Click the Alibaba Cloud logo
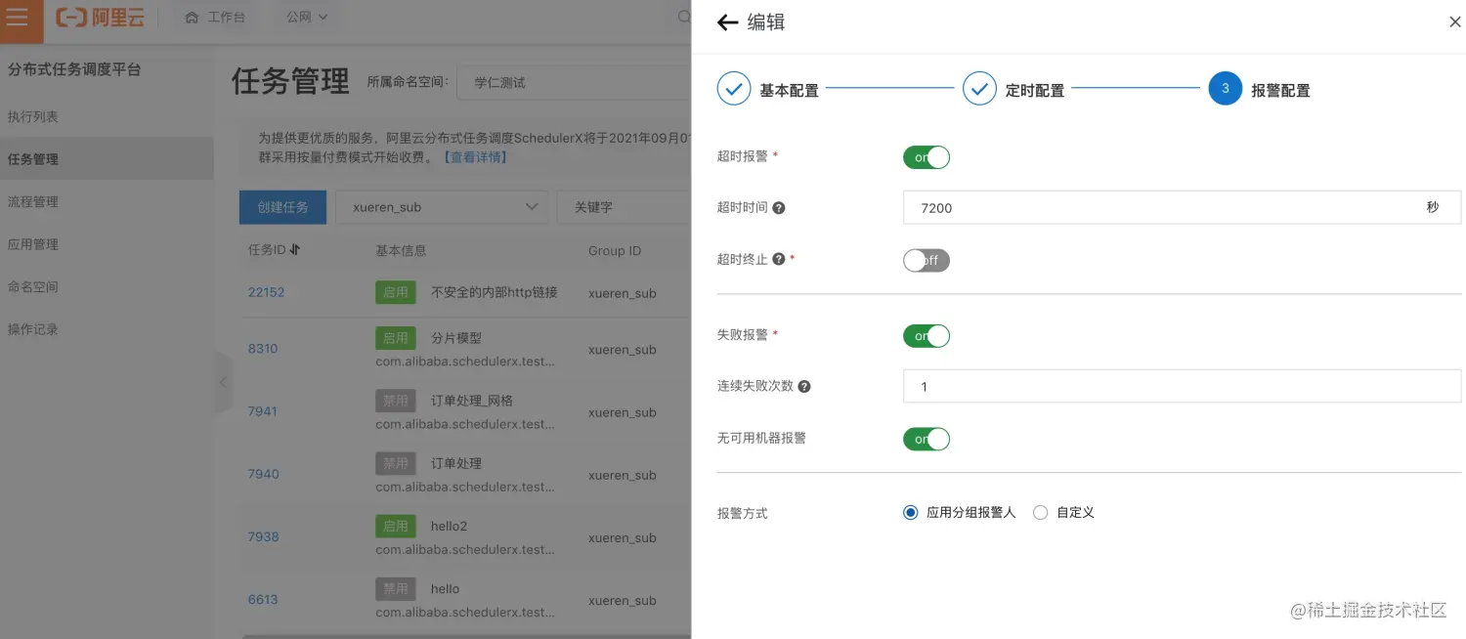Screen dimensions: 1466x639 click(x=100, y=18)
